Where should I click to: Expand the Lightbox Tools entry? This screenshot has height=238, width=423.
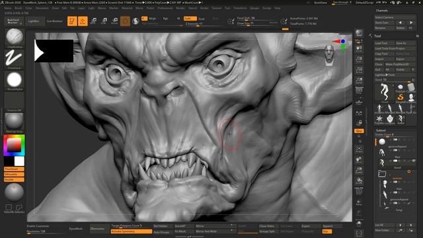click(x=395, y=75)
